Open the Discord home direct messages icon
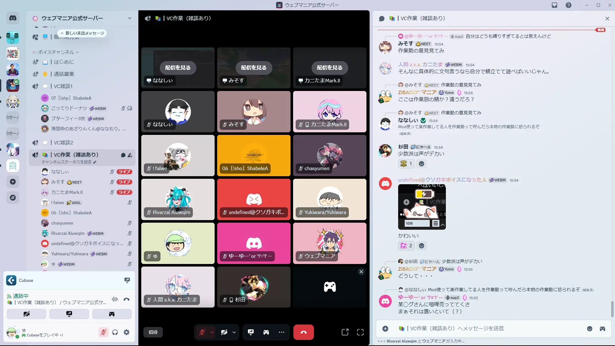615x346 pixels. point(13,18)
